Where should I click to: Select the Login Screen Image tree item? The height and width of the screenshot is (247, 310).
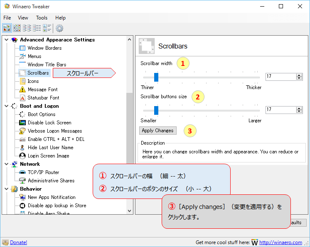(49, 156)
